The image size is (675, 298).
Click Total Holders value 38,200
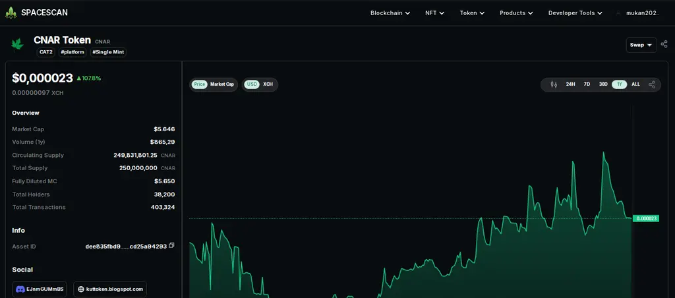[164, 194]
